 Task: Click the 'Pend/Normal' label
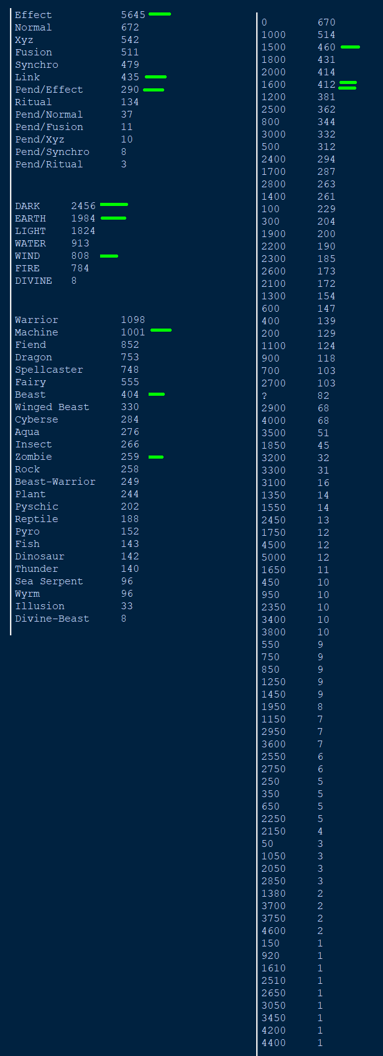[49, 114]
